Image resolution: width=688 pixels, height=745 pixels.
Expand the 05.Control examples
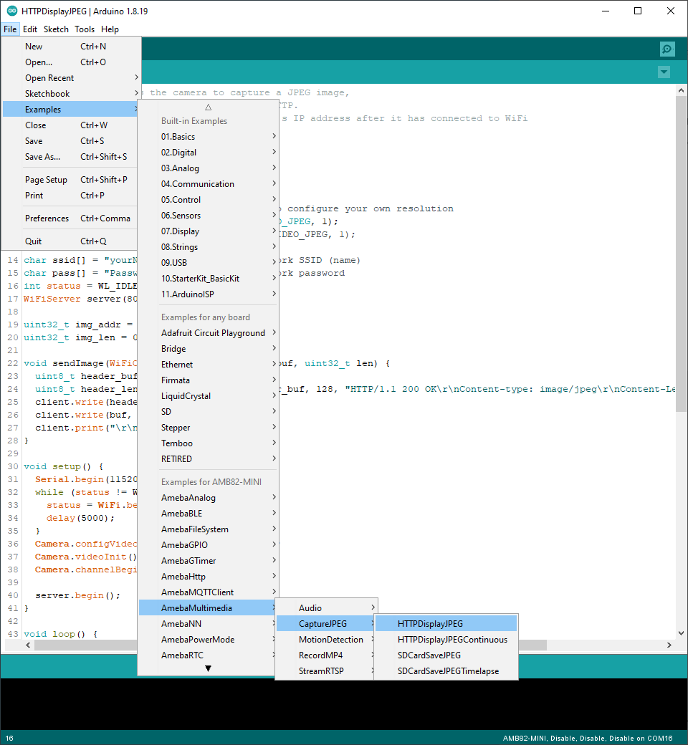click(209, 200)
